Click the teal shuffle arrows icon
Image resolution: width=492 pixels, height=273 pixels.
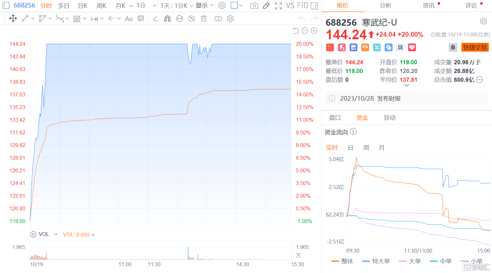(377, 47)
